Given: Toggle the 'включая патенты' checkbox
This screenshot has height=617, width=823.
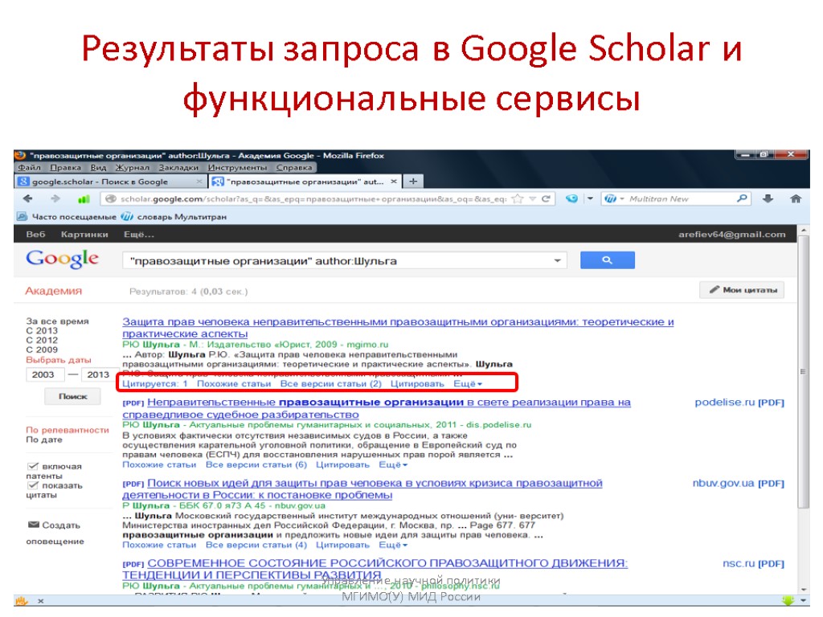Looking at the screenshot, I should click(x=33, y=466).
